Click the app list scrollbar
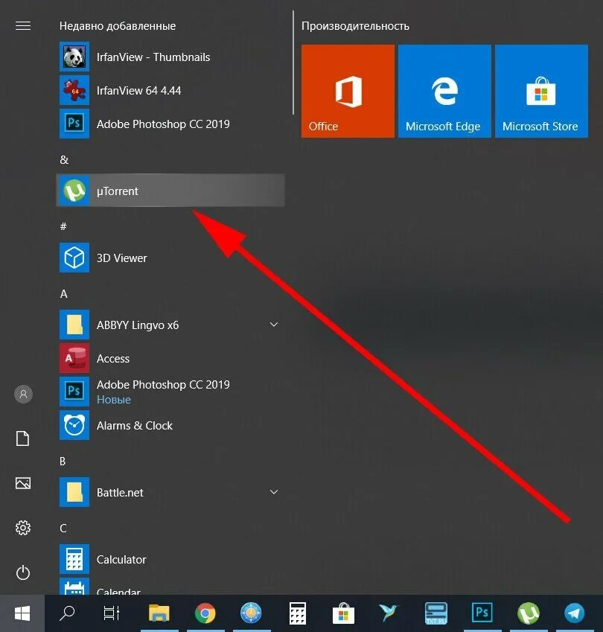This screenshot has width=603, height=632. coord(293,63)
